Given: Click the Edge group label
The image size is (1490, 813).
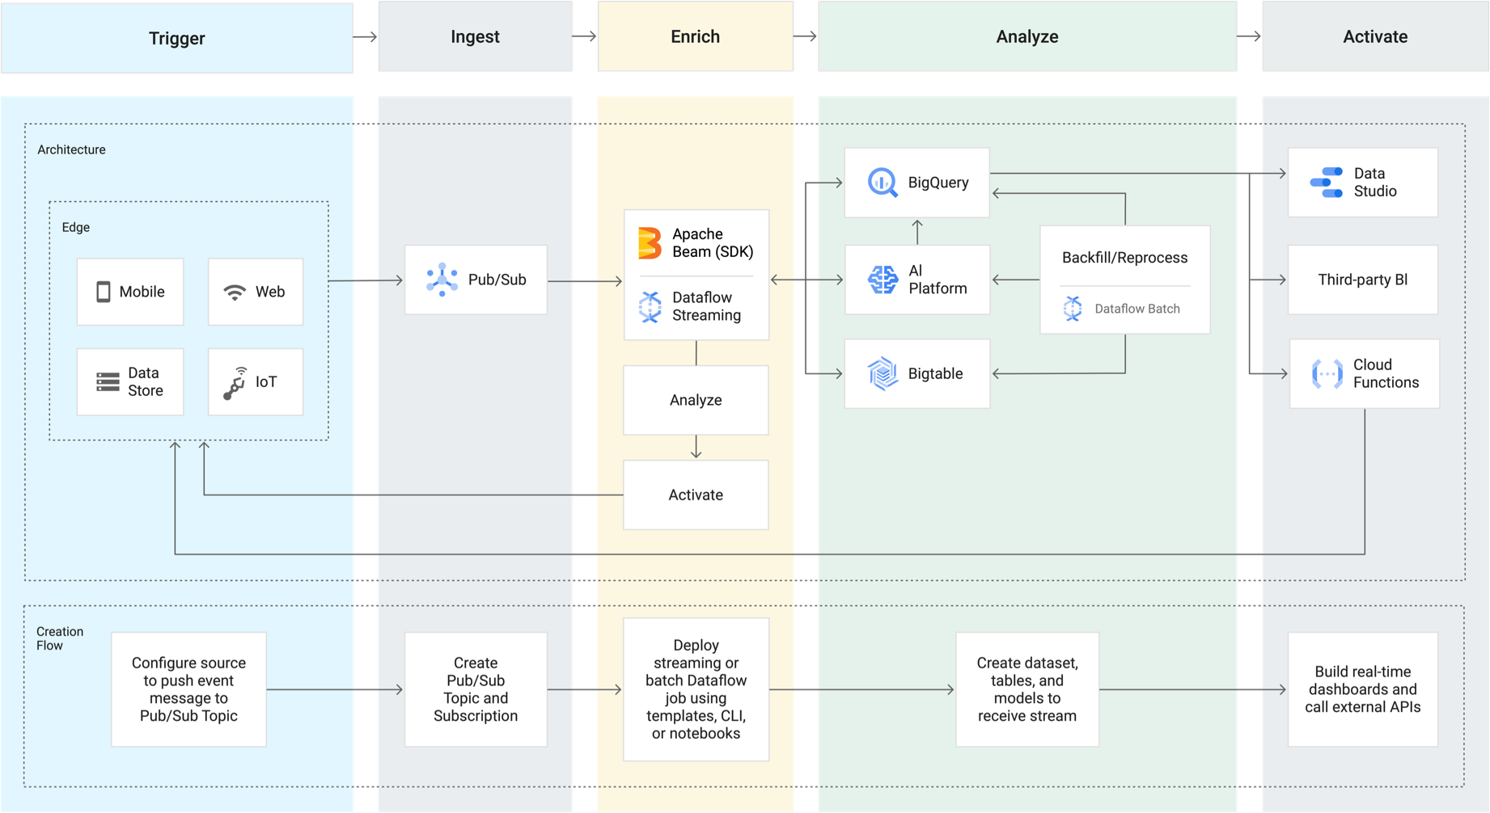Looking at the screenshot, I should coord(76,227).
